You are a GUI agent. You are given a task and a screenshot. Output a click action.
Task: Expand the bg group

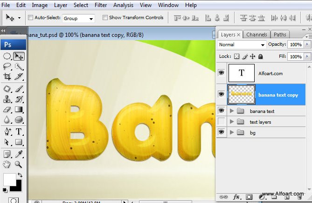[232, 133]
